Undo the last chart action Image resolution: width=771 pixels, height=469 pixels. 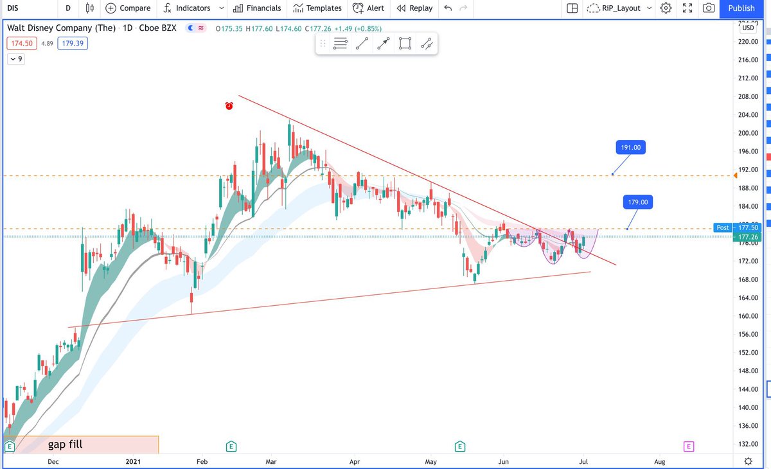(448, 8)
